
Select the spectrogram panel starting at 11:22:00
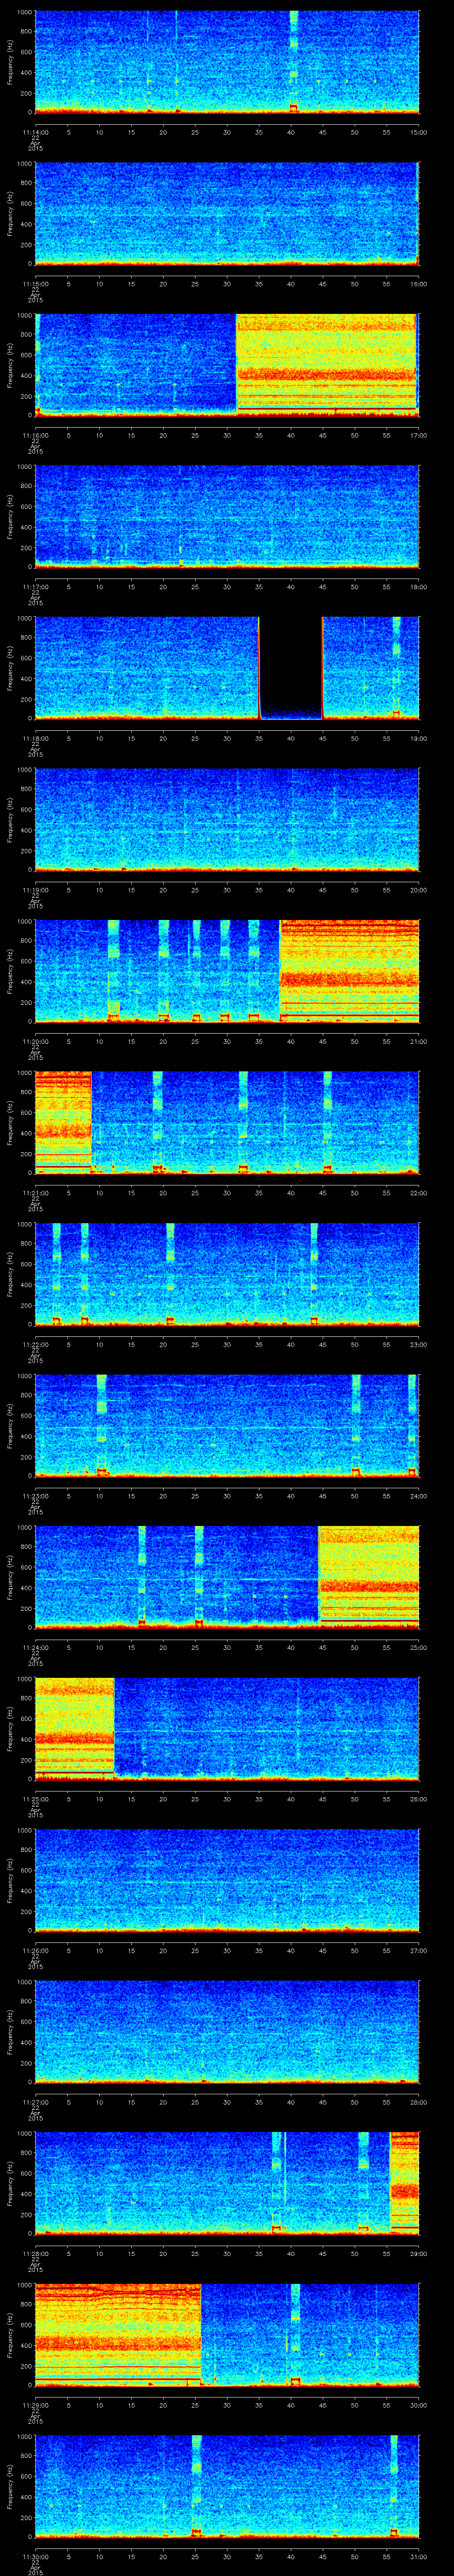pos(227,1274)
